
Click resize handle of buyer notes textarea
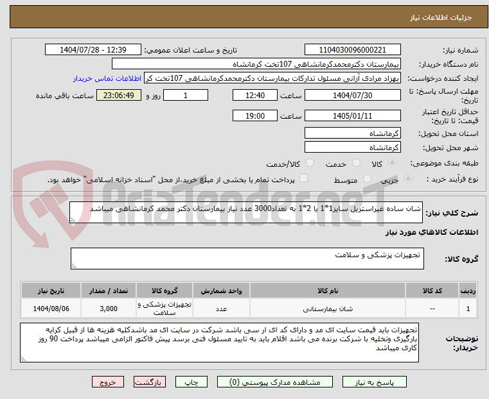click(23, 359)
